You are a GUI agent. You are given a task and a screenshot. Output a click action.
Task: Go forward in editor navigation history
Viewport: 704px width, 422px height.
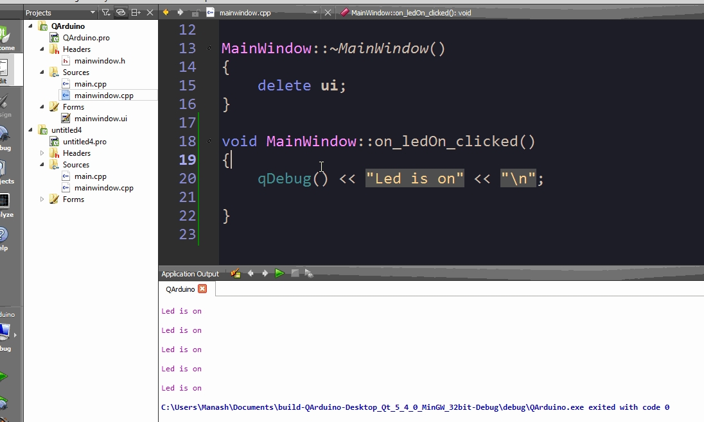pos(180,13)
